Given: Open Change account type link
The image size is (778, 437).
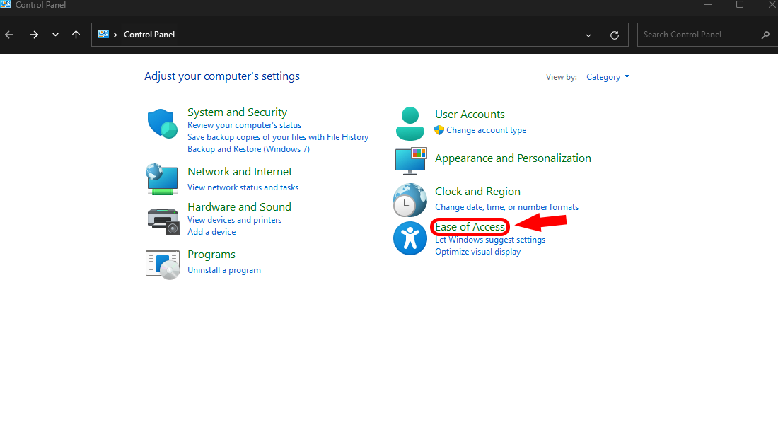Looking at the screenshot, I should pos(486,130).
